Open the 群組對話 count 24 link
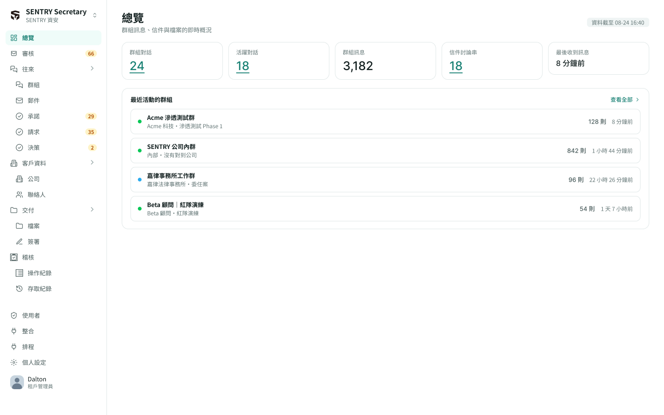664x415 pixels. click(x=137, y=66)
